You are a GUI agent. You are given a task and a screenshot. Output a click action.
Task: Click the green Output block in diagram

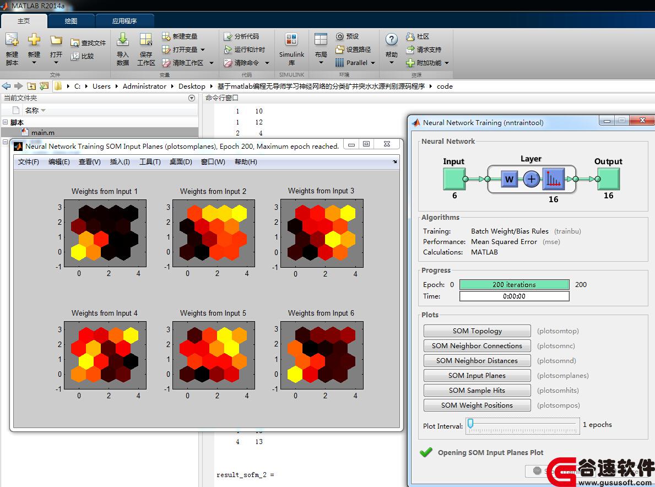pos(608,179)
